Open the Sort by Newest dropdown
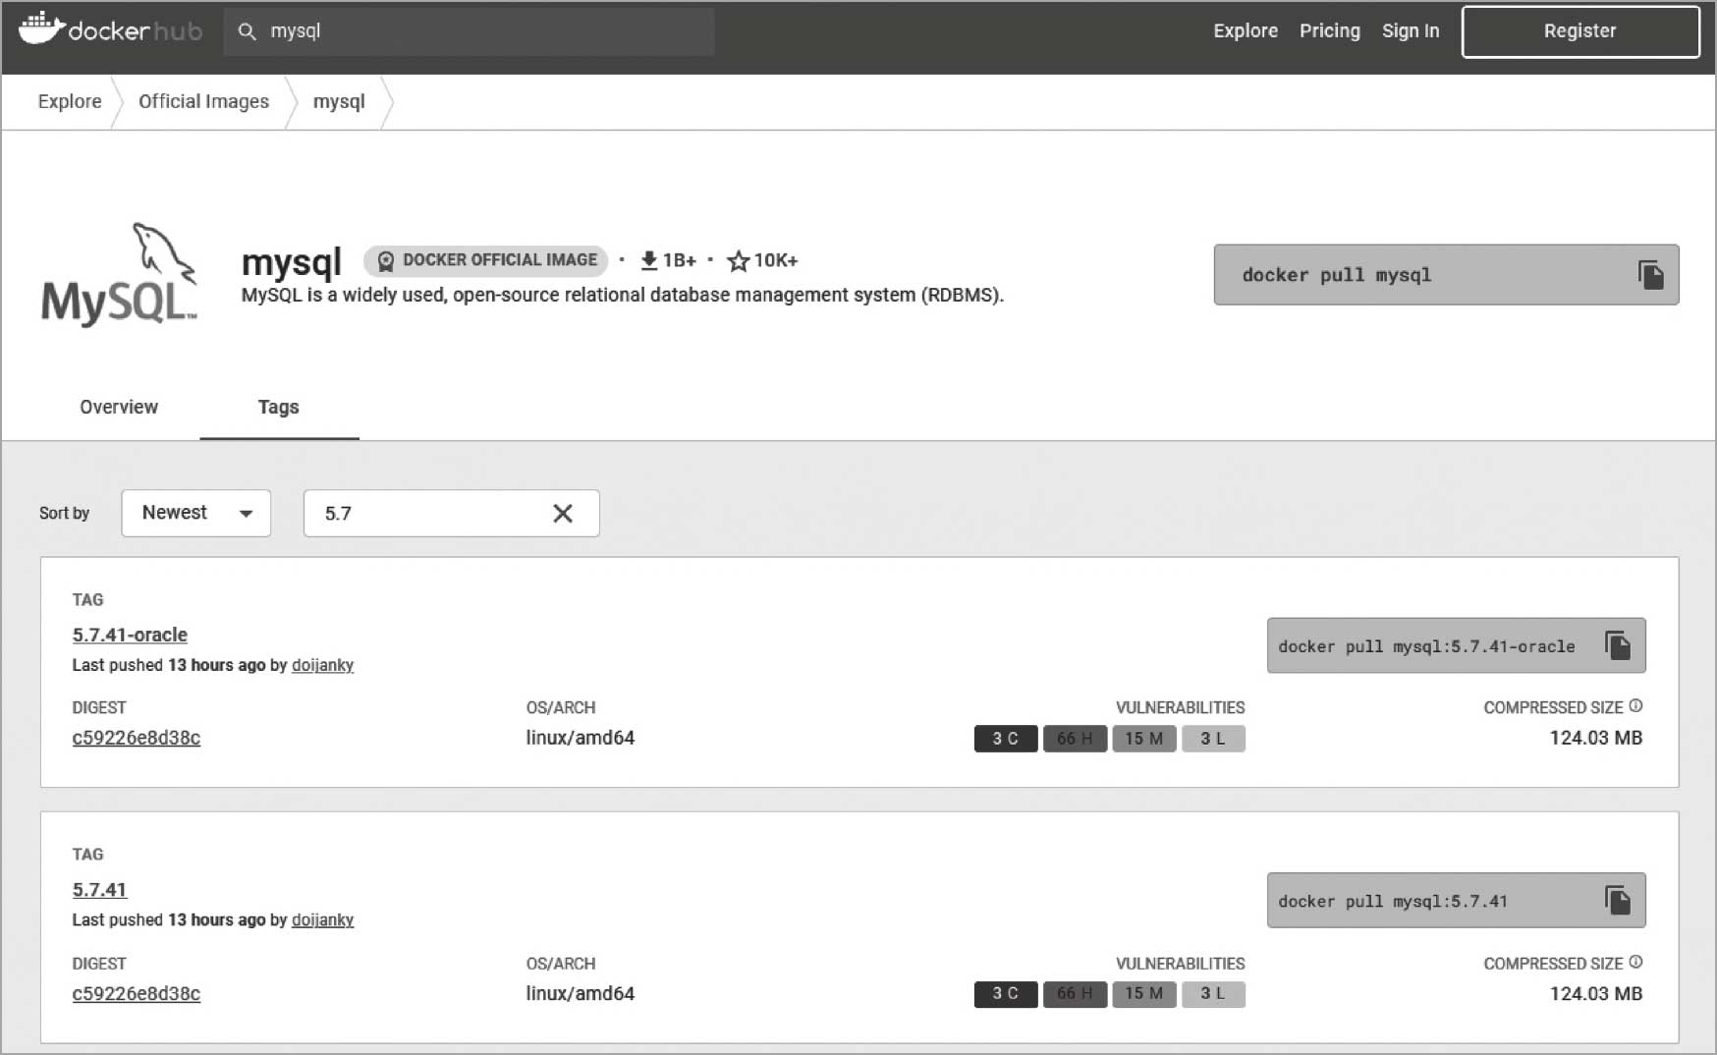Viewport: 1717px width, 1055px height. (196, 513)
